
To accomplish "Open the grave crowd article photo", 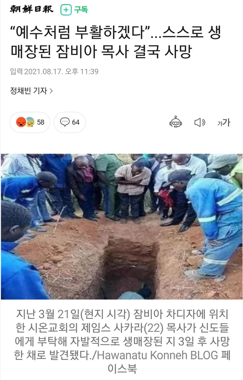I will (121, 226).
